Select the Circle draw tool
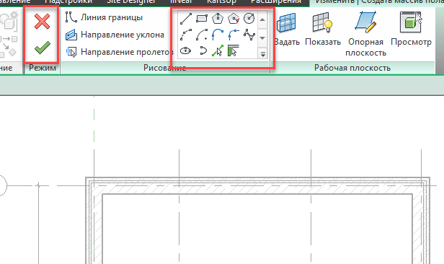Viewport: 444px width, 264px height. click(249, 19)
